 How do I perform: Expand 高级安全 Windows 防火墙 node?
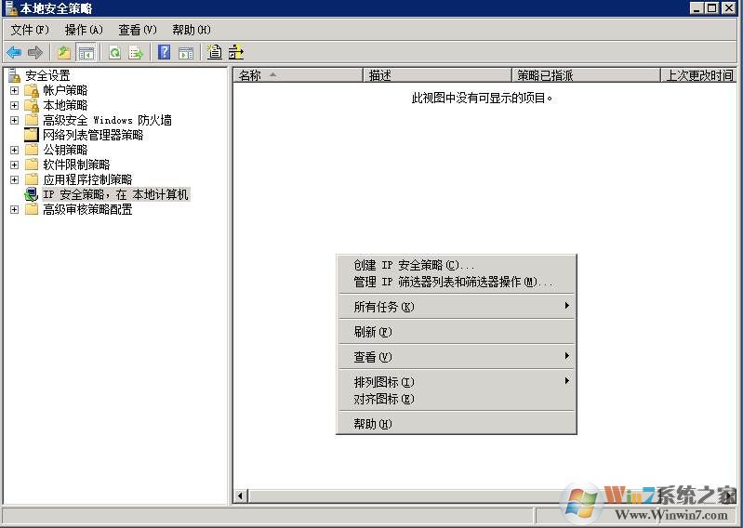14,120
